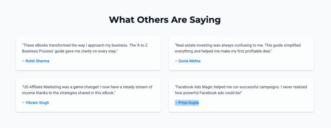
Task: Click "steady stream of" in Vikram's testimonial
Action: pos(140,87)
